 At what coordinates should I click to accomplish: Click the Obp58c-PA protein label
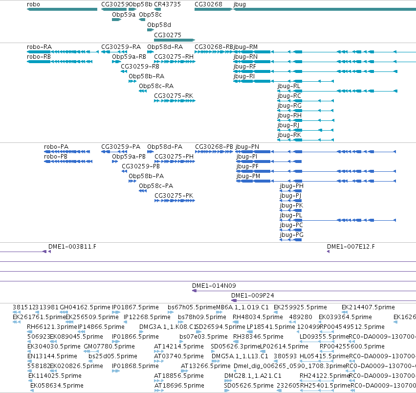[x=156, y=186]
